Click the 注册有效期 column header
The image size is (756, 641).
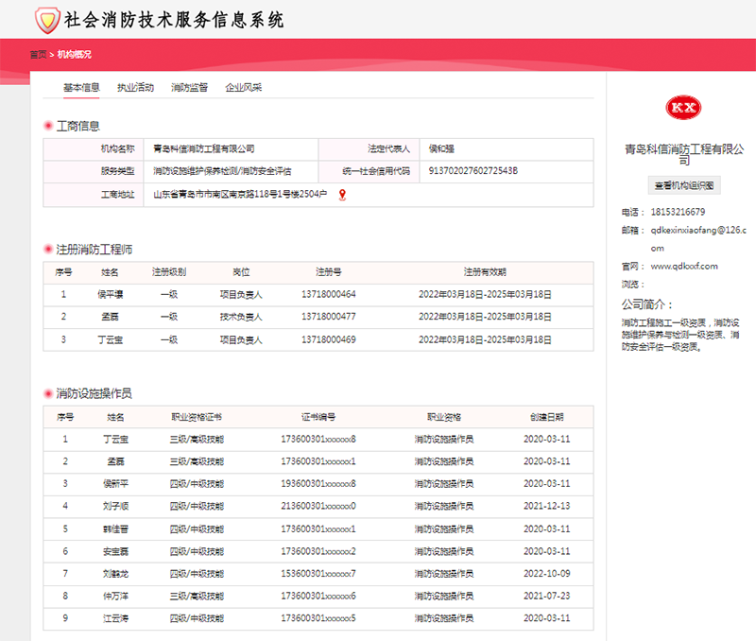(x=485, y=272)
